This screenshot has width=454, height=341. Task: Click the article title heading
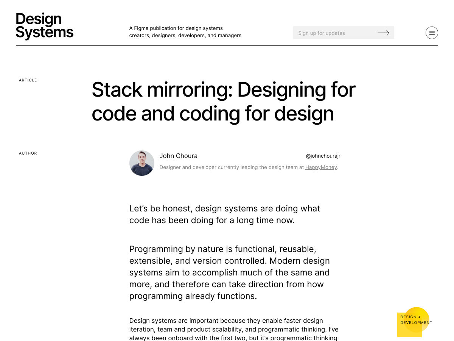(224, 102)
